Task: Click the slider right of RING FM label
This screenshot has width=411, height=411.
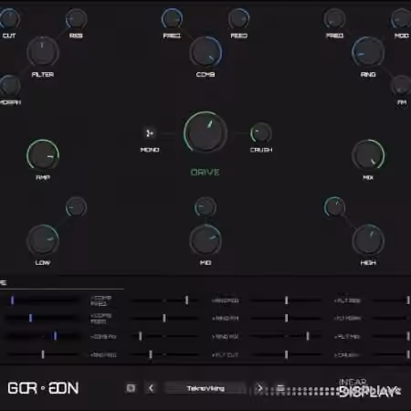Action: [x=286, y=319]
